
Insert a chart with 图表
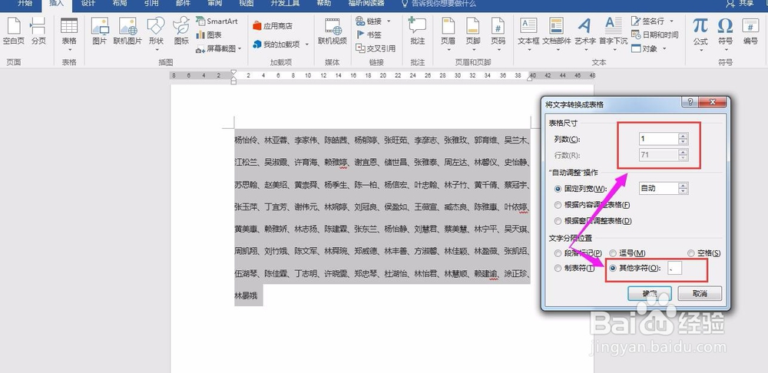(209, 35)
